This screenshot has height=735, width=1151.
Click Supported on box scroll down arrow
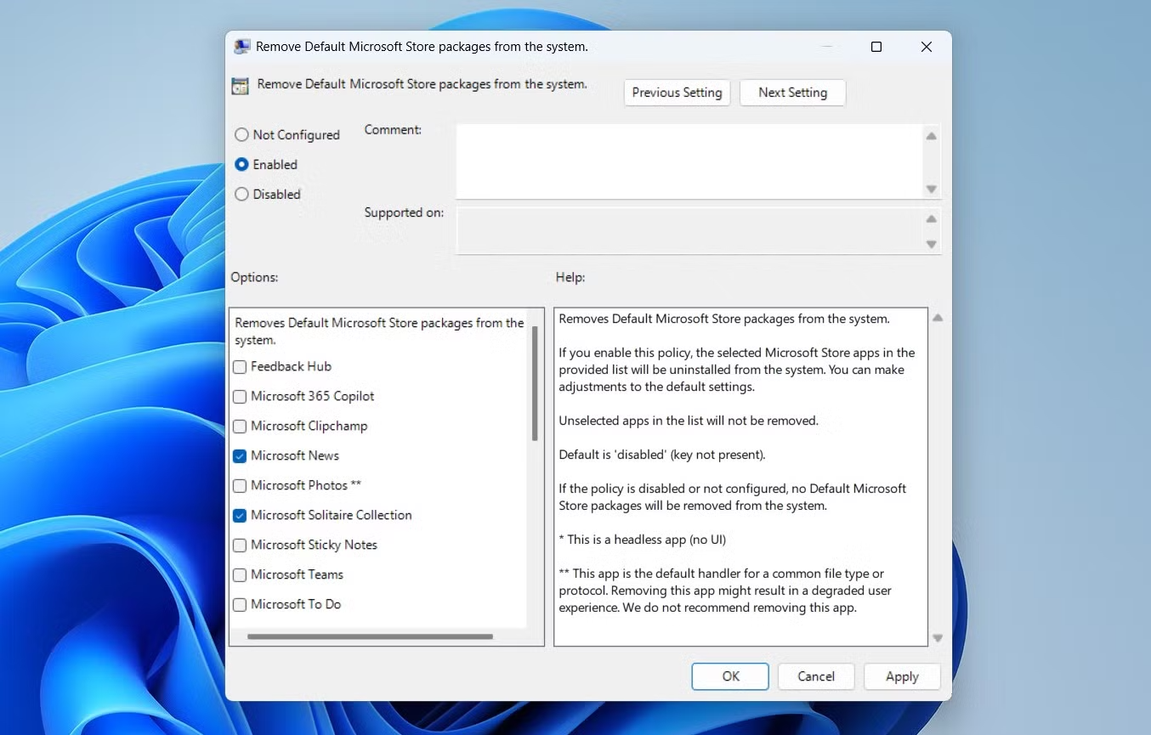[932, 244]
